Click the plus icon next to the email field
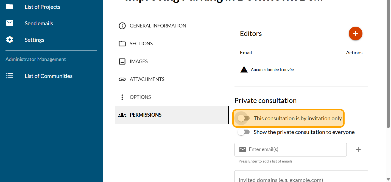This screenshot has width=391, height=182. point(358,150)
